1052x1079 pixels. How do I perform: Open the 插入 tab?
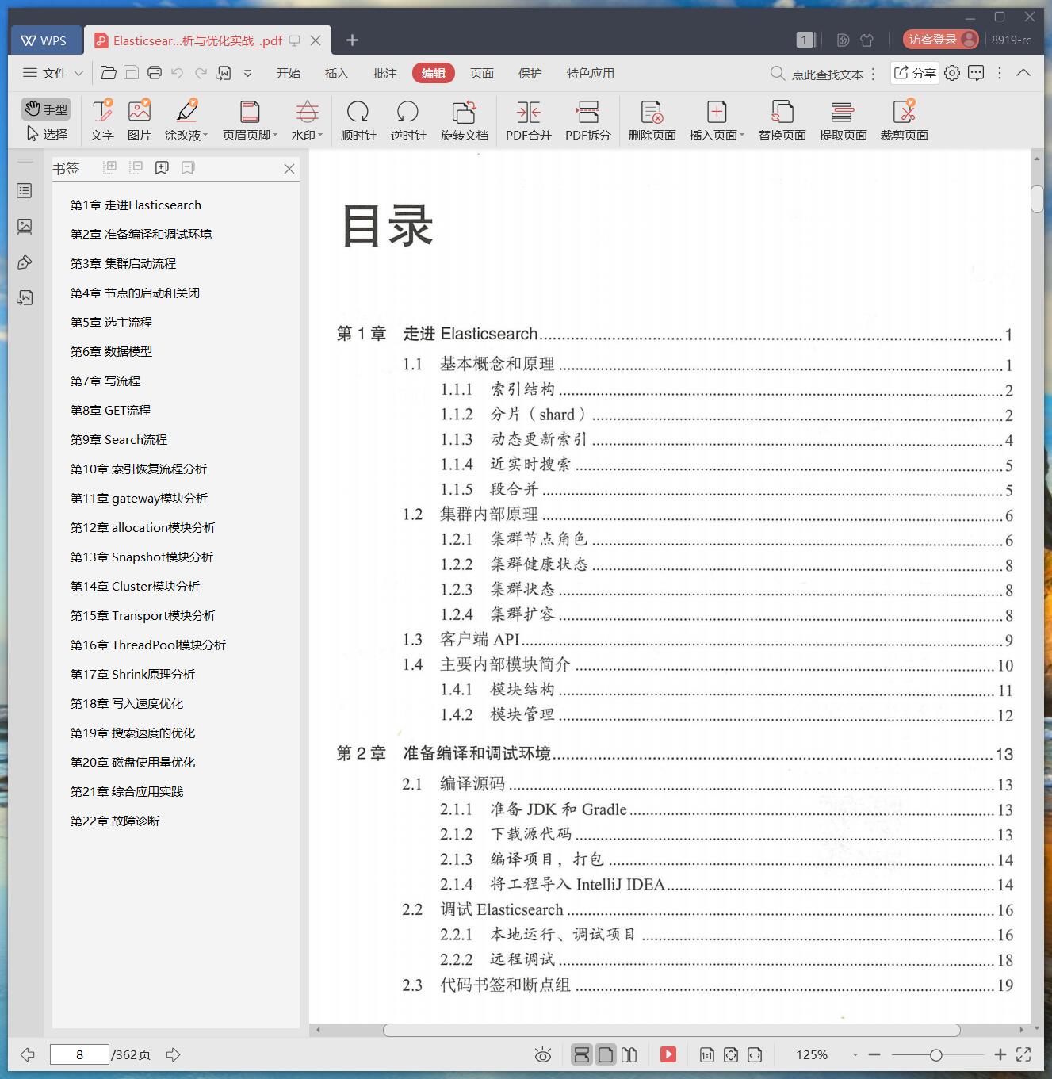[337, 73]
